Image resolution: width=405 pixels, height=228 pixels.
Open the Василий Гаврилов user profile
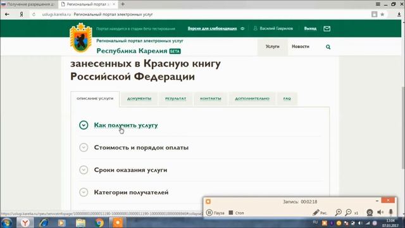[273, 28]
